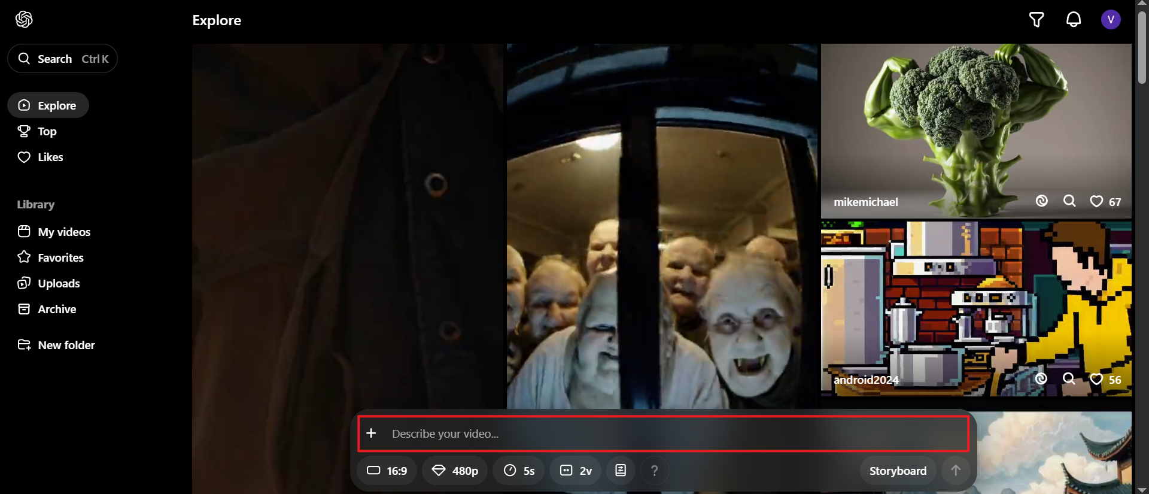This screenshot has width=1149, height=494.
Task: Open My videos in Library
Action: coord(54,232)
